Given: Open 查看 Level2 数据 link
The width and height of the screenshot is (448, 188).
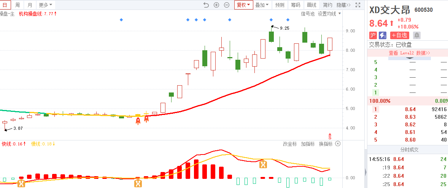Looking at the screenshot, I should [x=409, y=53].
